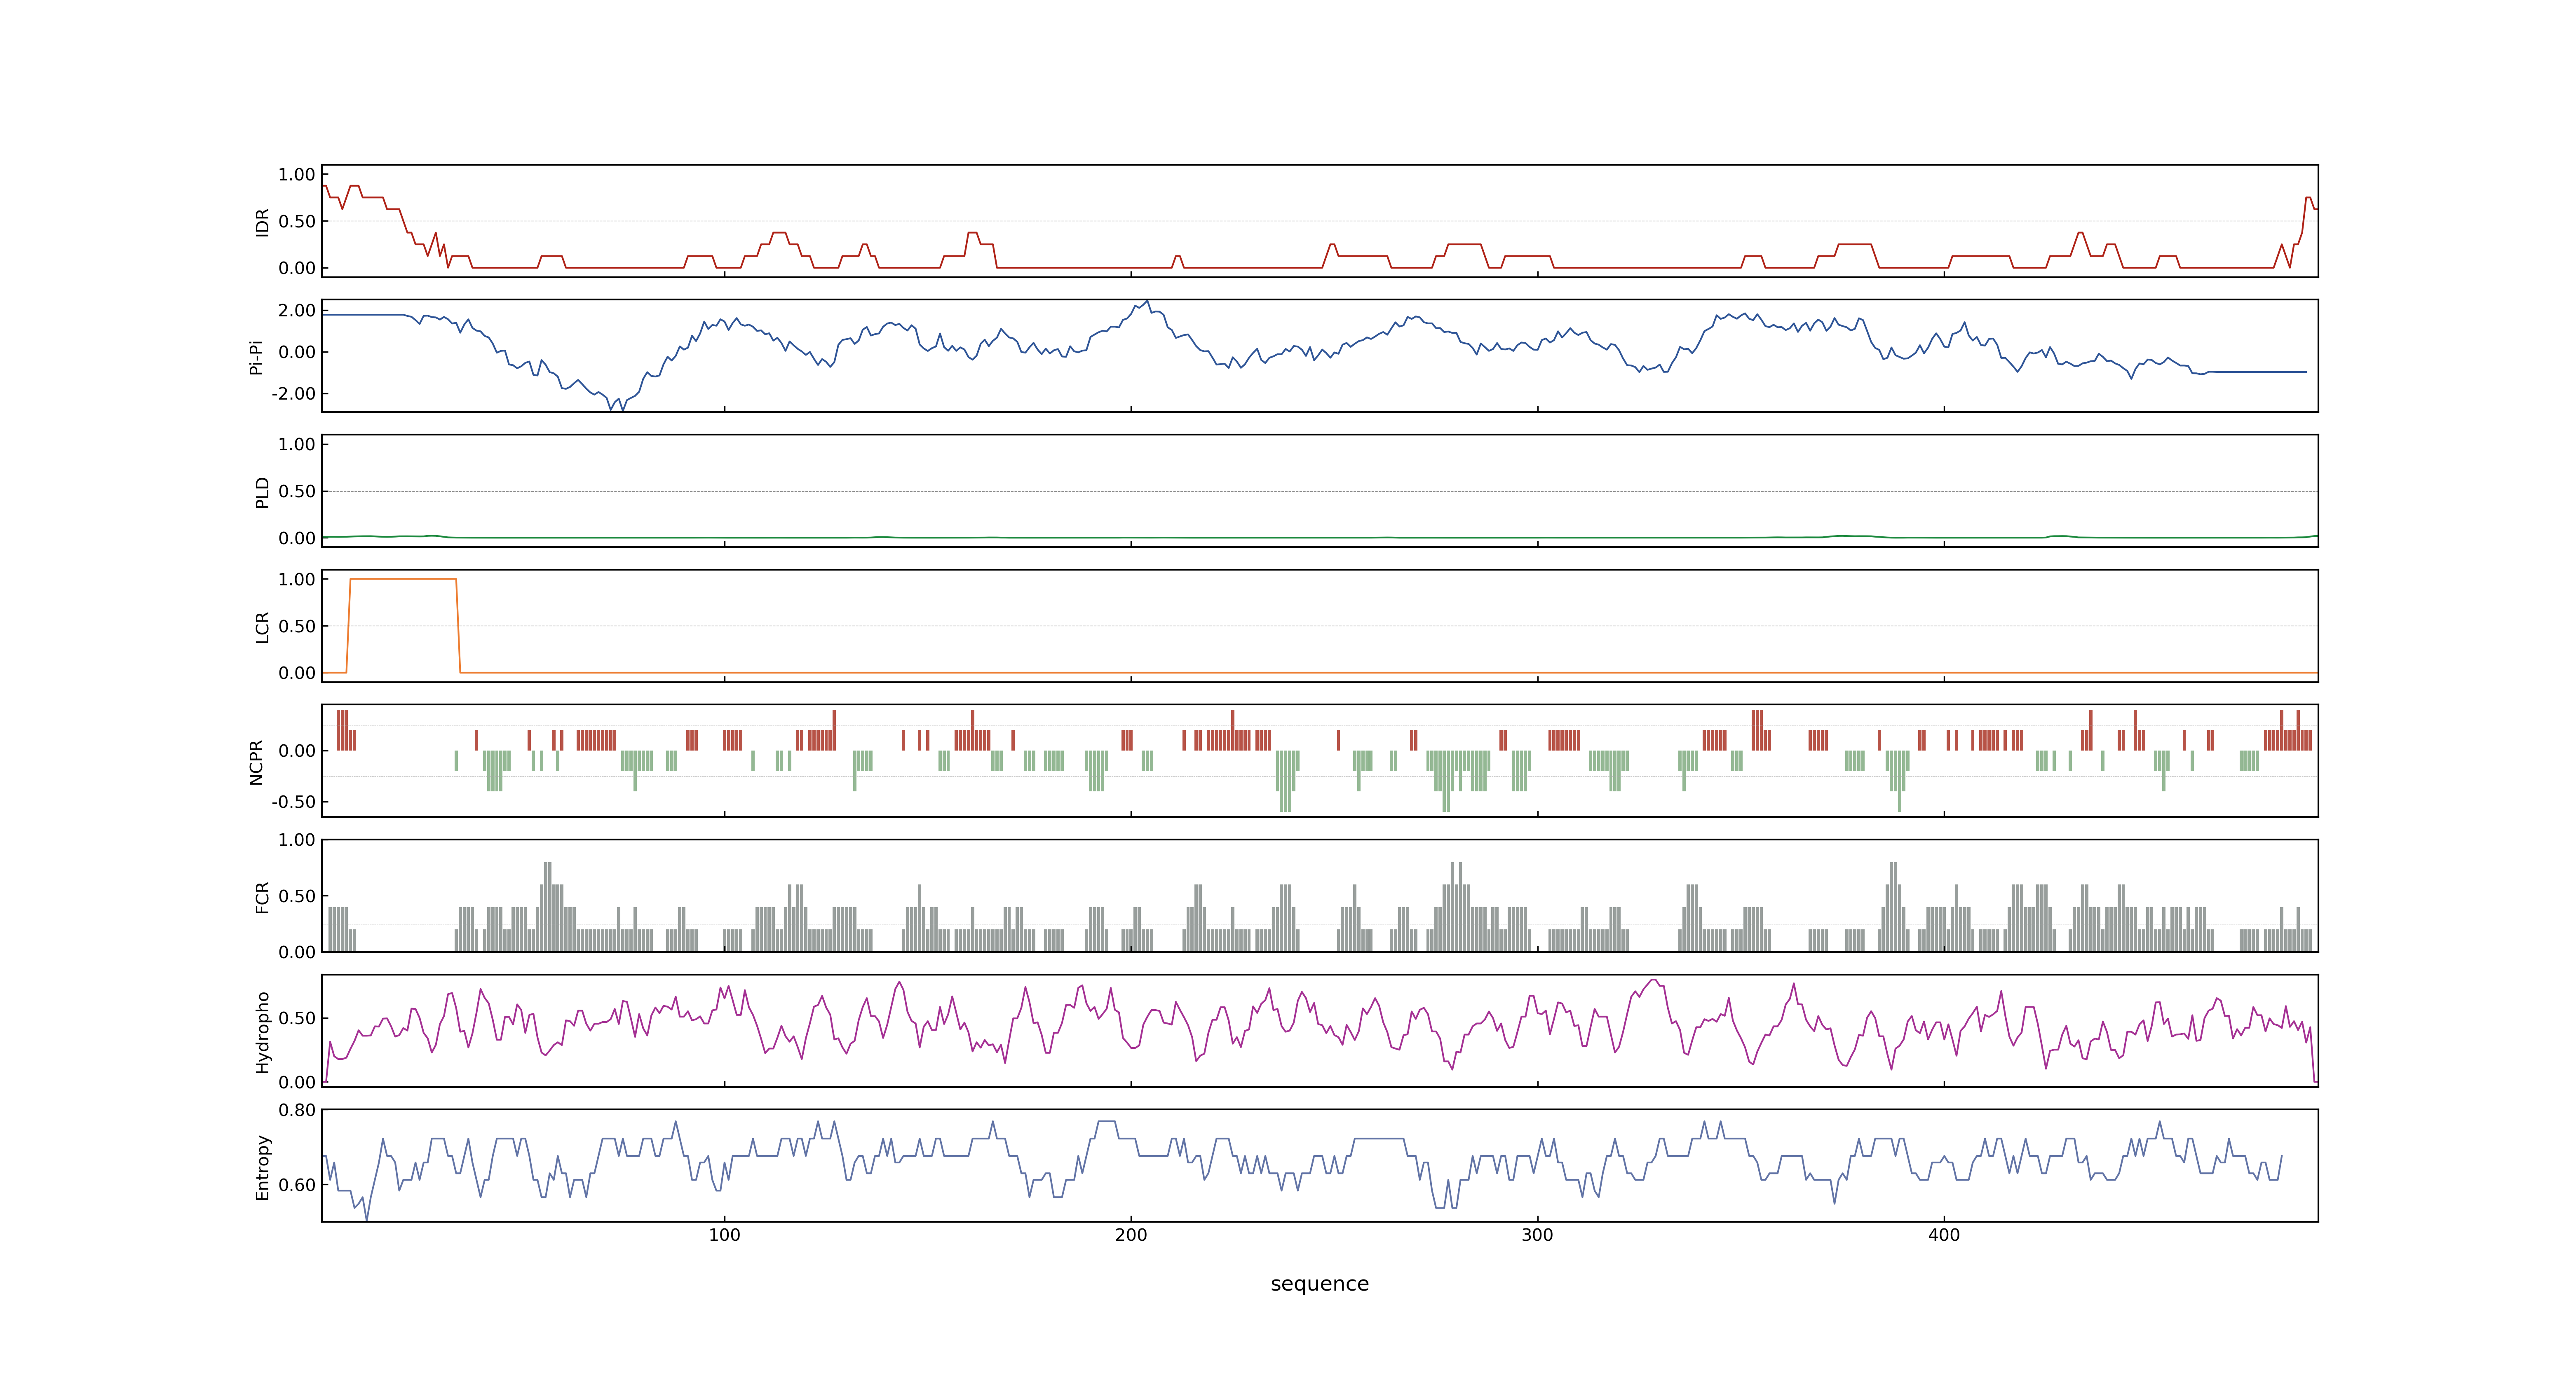Click the 1.00 tick on LCR axis
2576x1373 pixels.
[x=297, y=580]
